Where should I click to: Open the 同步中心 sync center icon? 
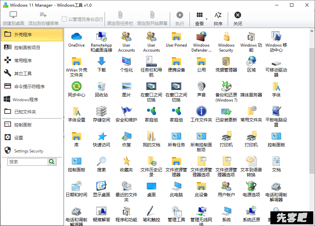[x=77, y=87]
